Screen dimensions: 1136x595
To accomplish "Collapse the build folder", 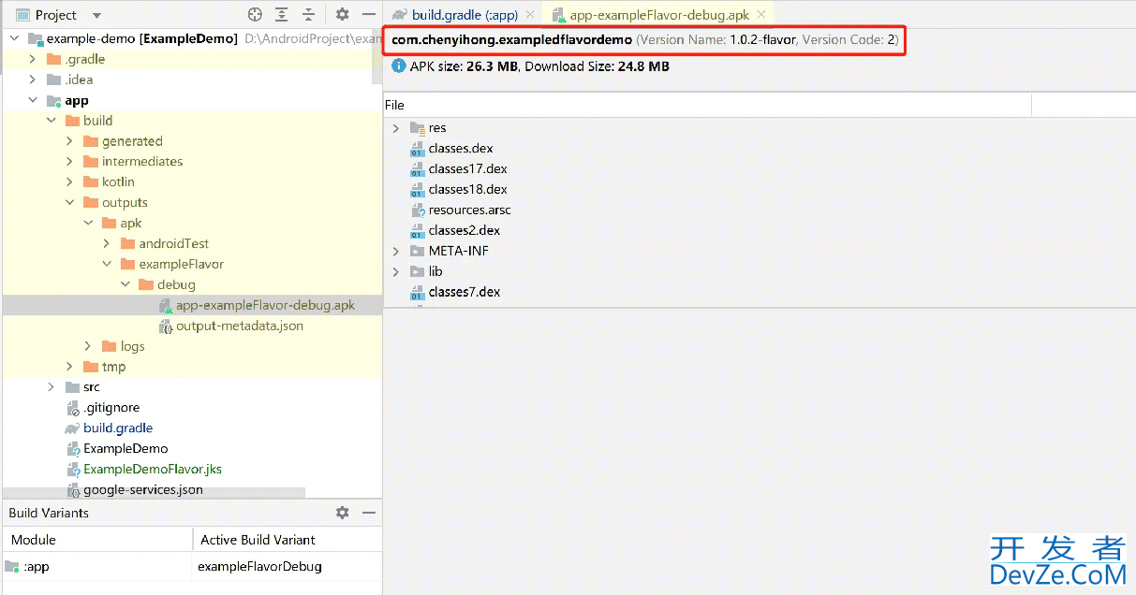I will pyautogui.click(x=52, y=121).
